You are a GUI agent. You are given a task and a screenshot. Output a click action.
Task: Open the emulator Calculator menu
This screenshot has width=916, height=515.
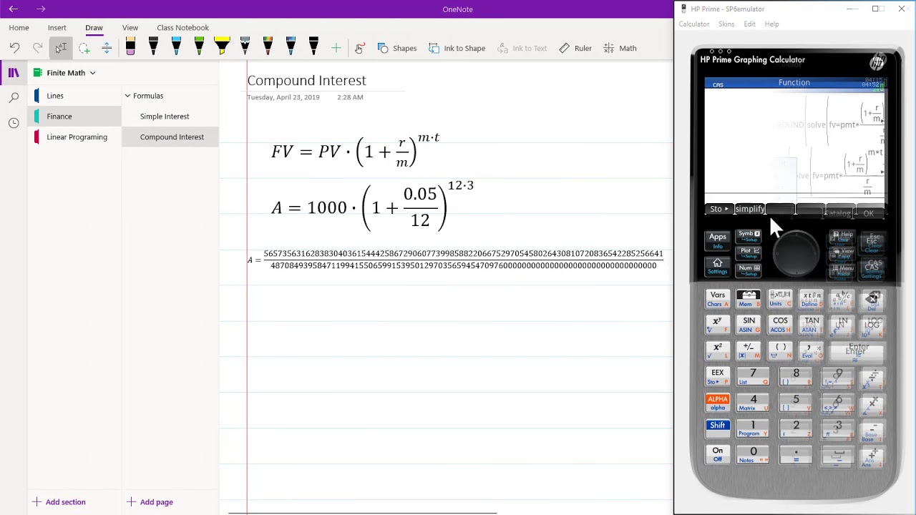click(x=694, y=24)
